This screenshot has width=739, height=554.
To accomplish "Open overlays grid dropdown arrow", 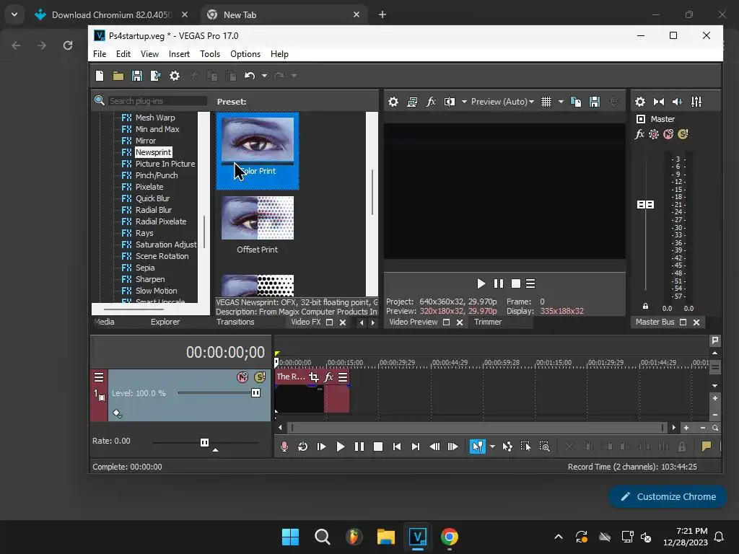I will 561,102.
